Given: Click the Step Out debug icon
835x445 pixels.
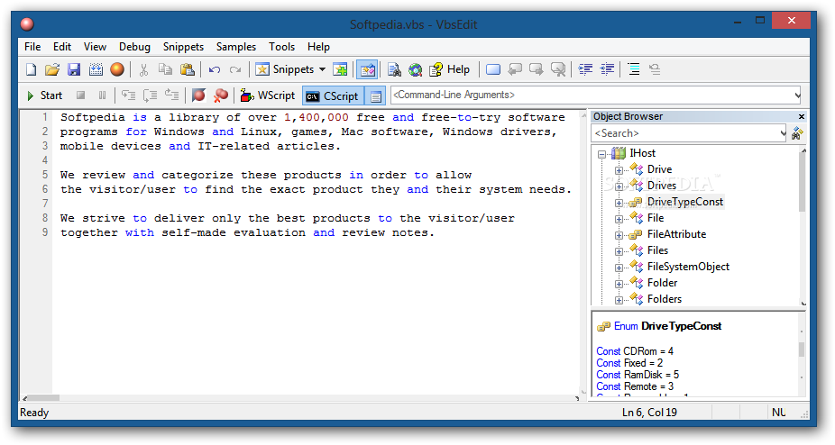Looking at the screenshot, I should click(x=171, y=95).
